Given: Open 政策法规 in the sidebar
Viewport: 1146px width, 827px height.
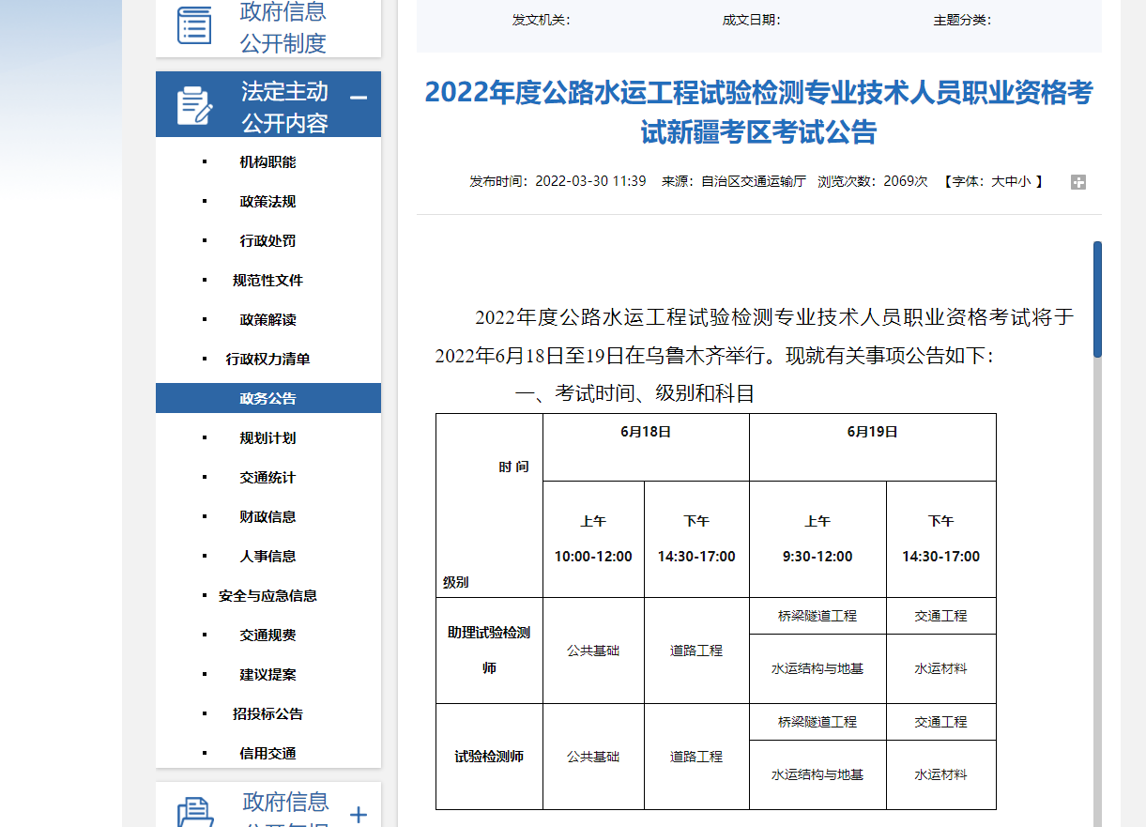Looking at the screenshot, I should [x=267, y=202].
